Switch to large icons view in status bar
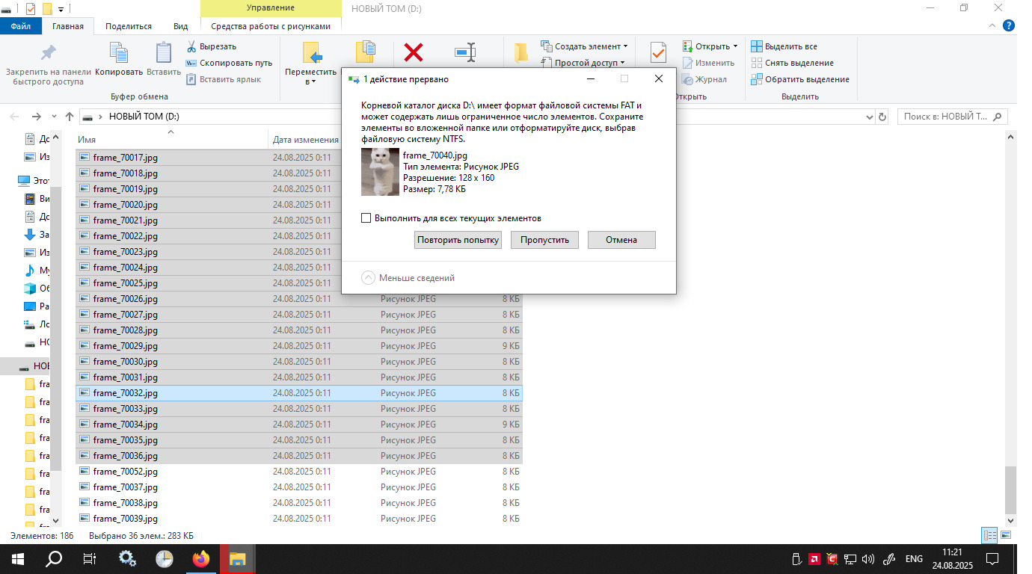Screen dimensions: 1032x574 [1007, 535]
